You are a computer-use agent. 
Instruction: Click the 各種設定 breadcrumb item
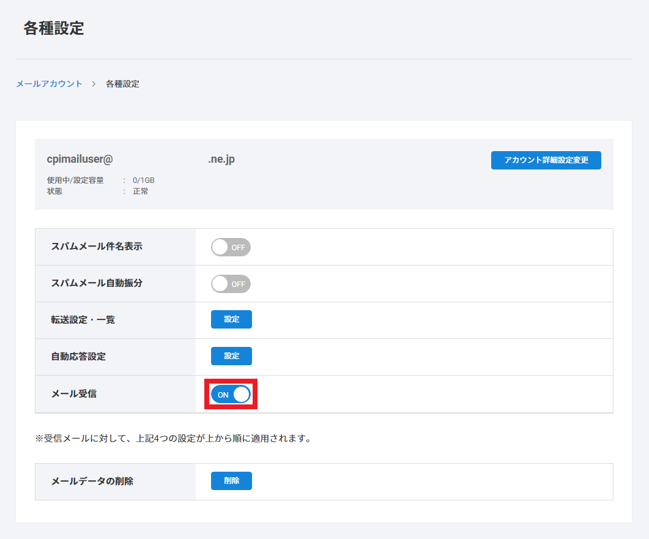pyautogui.click(x=122, y=84)
